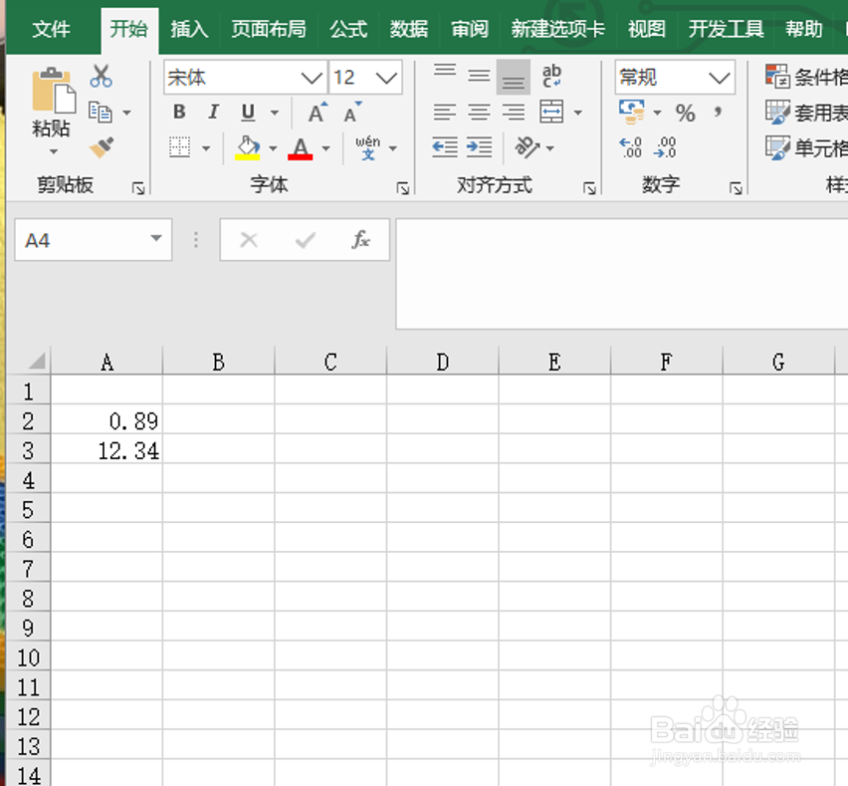Open the 字体 font dialog launcher
The image size is (848, 786).
(402, 188)
